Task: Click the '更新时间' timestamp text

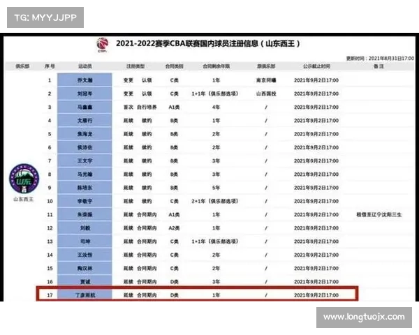Action: click(x=380, y=58)
